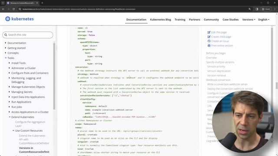This screenshot has height=156, width=278.
Task: Jump to Version deprecation
Action: (219, 71)
